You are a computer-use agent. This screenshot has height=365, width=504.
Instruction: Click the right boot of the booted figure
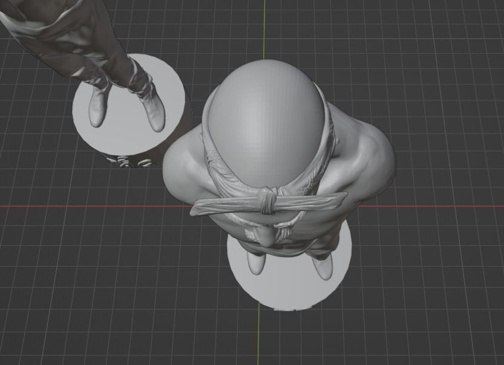pos(154,111)
